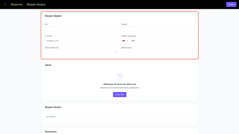The height and width of the screenshot is (134, 239).
Task: Select the Müşteri Oluştur breadcrumb title
Action: pyautogui.click(x=36, y=4)
